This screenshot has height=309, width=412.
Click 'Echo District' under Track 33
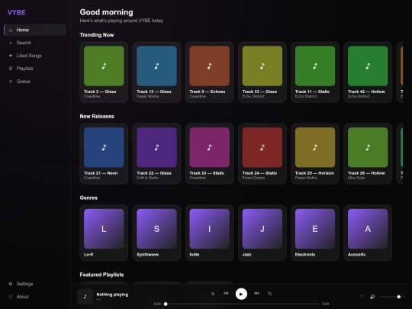pos(253,96)
